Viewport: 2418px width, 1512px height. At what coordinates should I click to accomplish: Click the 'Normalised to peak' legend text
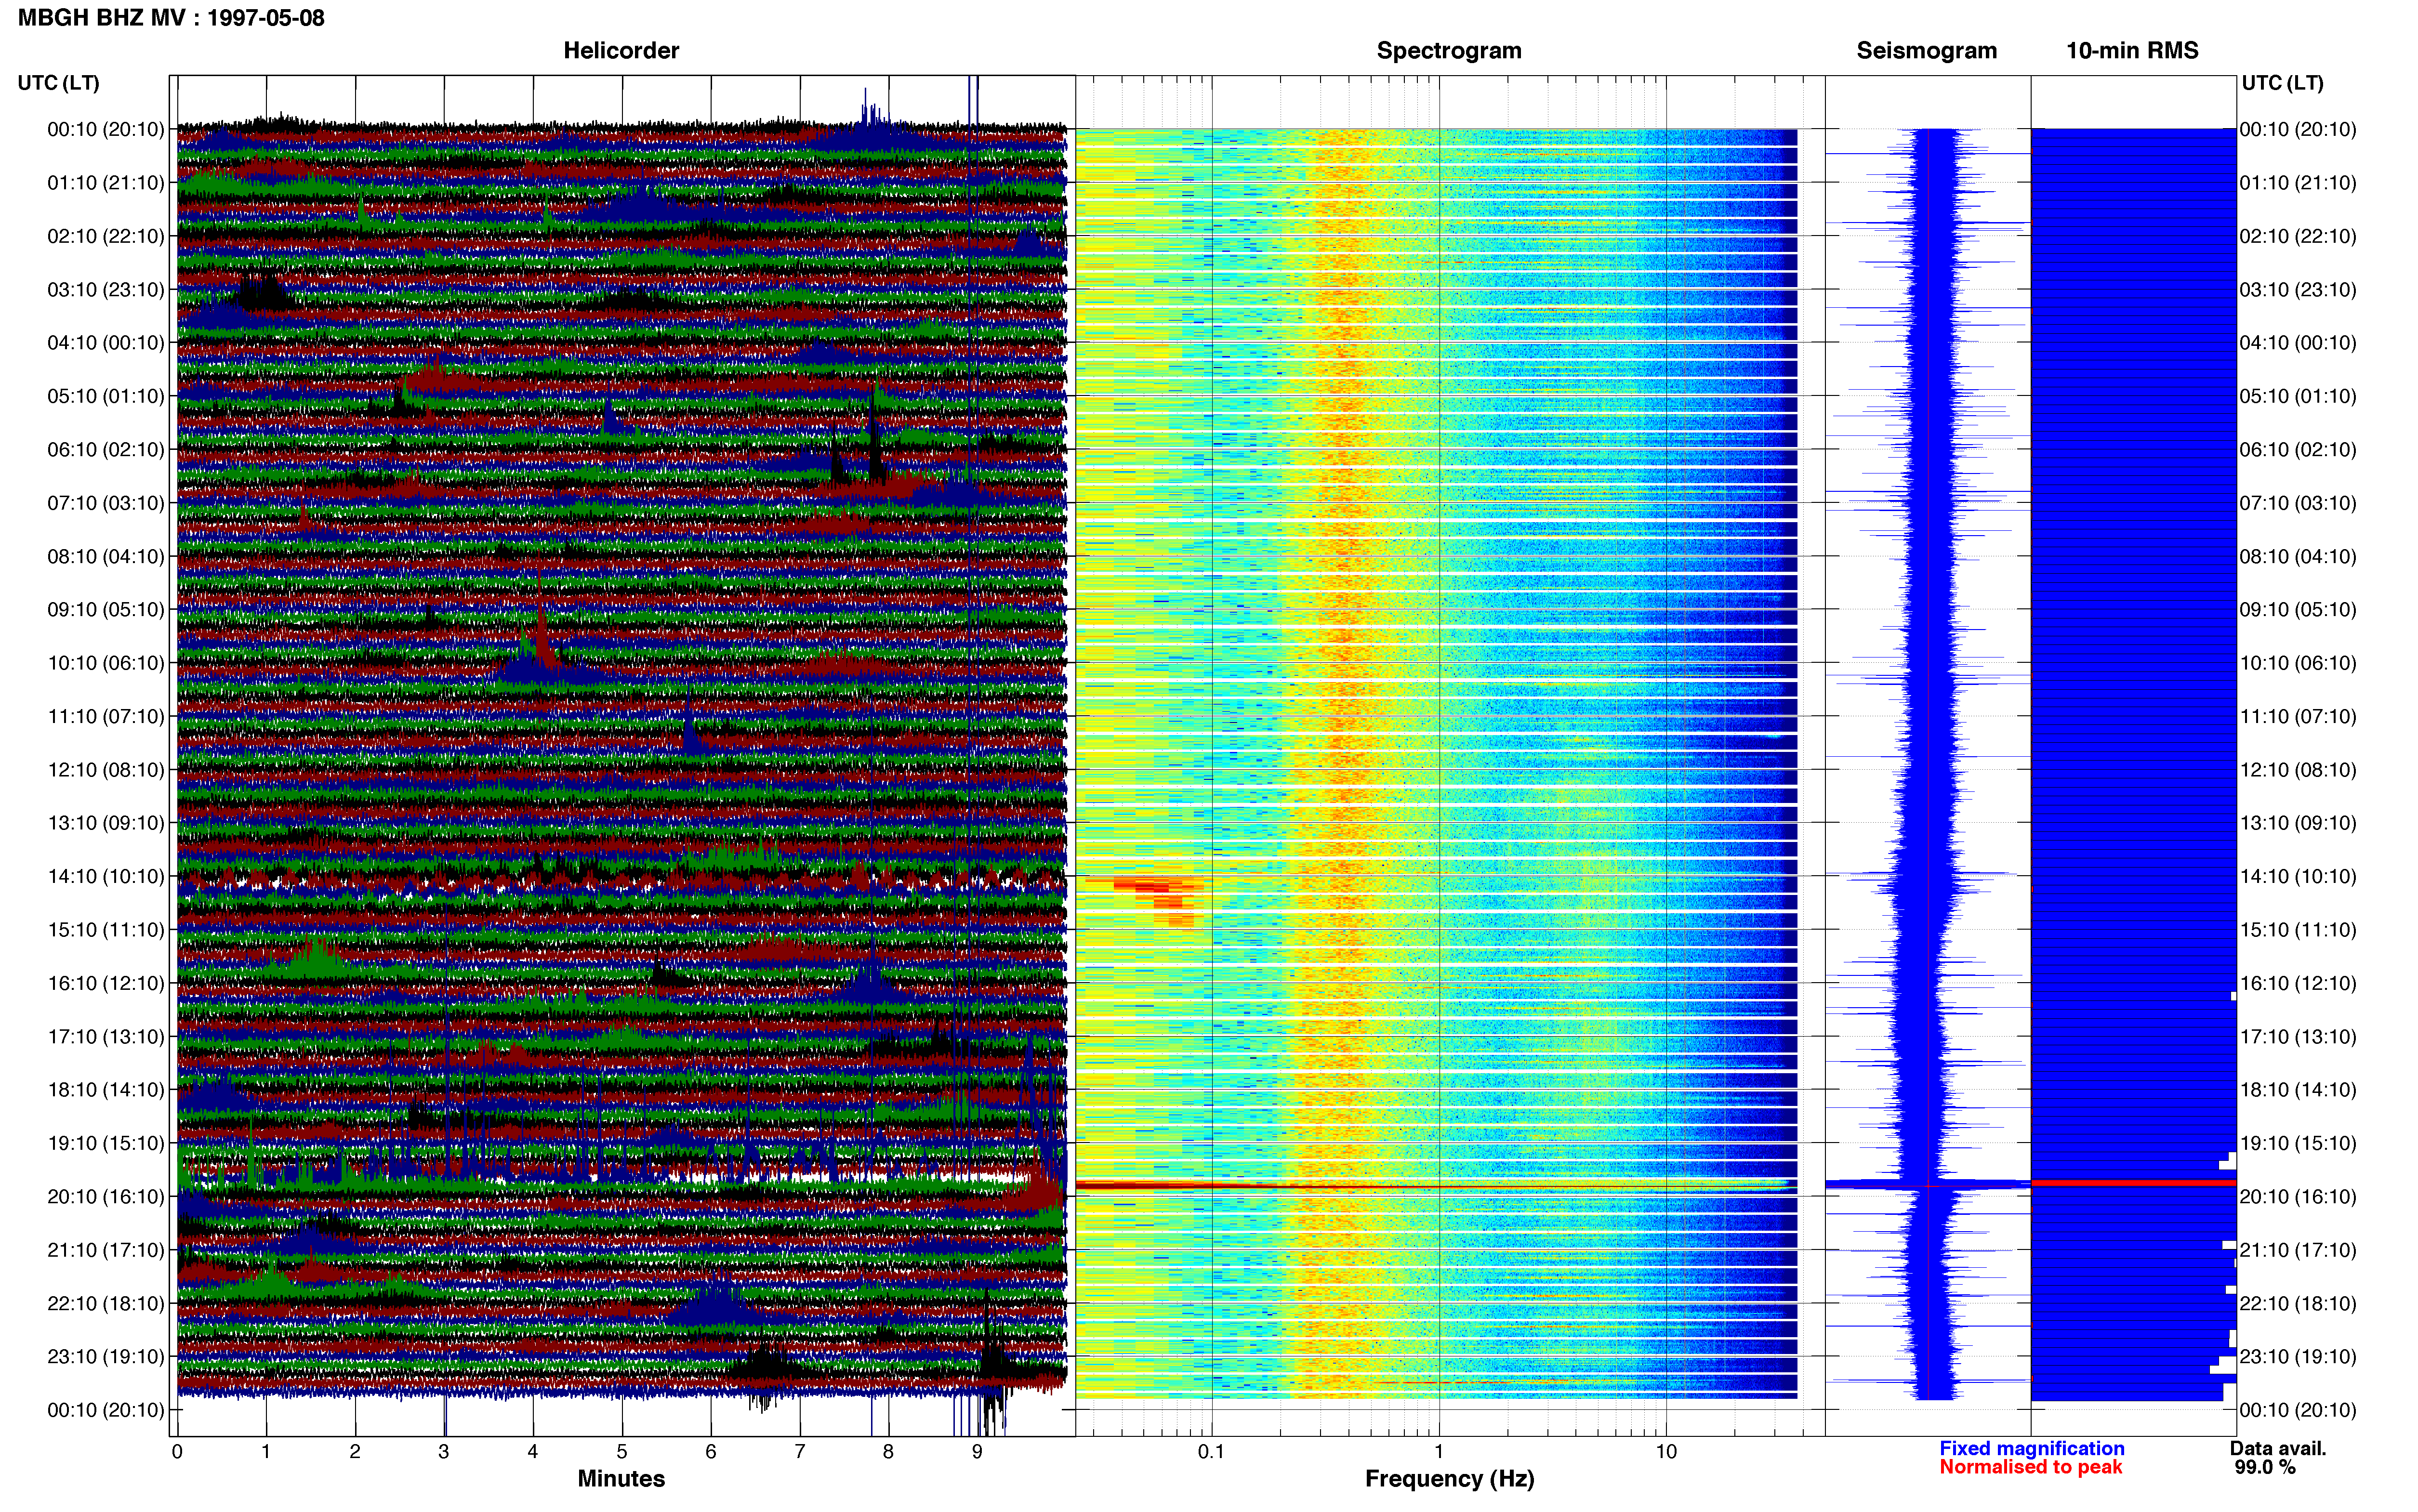pyautogui.click(x=2030, y=1467)
